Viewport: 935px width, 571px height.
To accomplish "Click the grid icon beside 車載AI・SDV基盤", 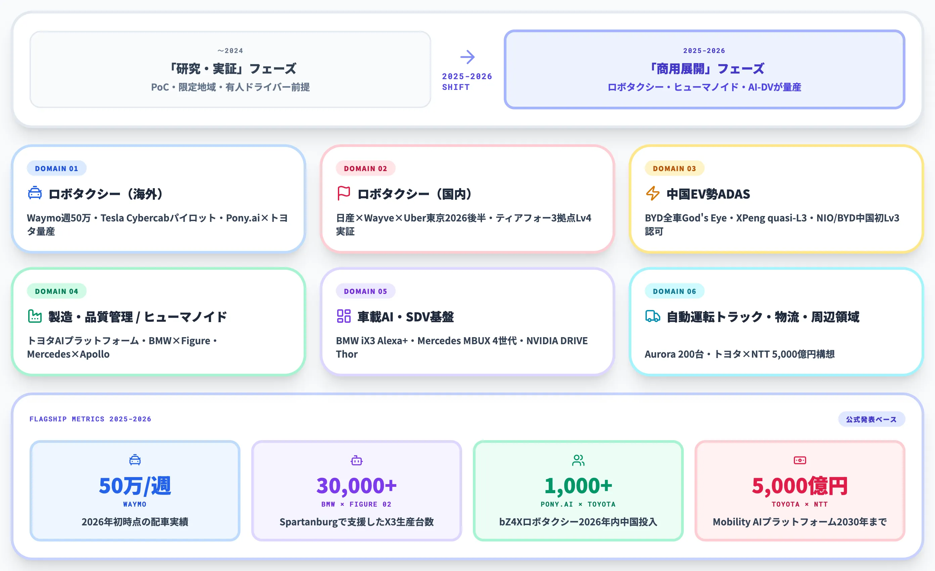I will point(344,316).
